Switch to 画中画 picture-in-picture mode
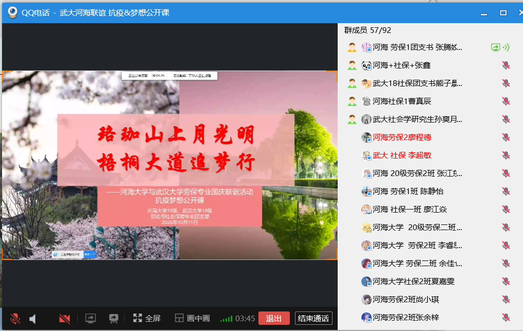523x331 pixels. tap(193, 319)
